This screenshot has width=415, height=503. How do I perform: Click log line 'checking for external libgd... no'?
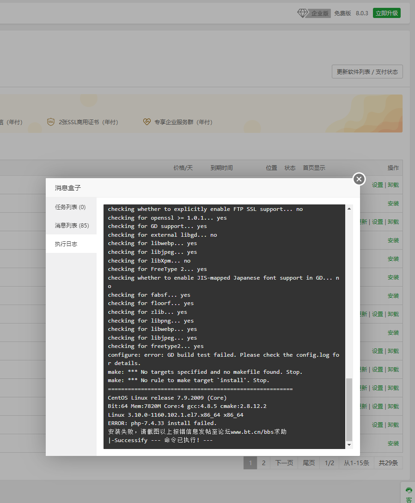(x=163, y=235)
